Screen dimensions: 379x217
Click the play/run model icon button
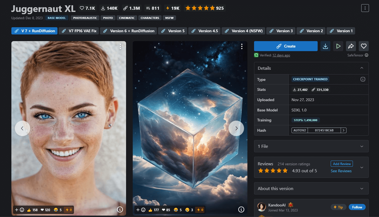point(338,46)
